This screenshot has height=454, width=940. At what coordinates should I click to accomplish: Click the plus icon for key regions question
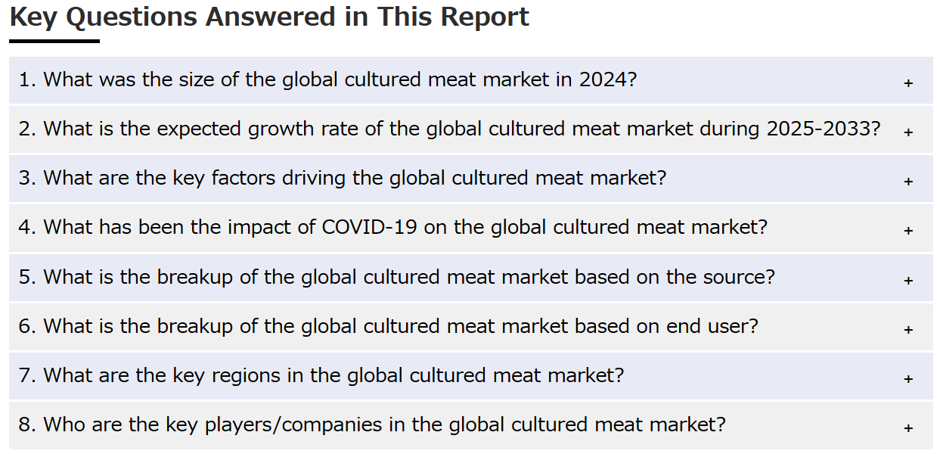click(x=908, y=379)
